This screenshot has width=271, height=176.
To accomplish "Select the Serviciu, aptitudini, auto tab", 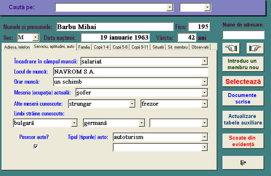I will pos(54,46).
